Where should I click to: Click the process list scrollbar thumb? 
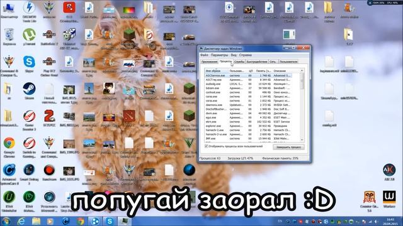coord(302,81)
